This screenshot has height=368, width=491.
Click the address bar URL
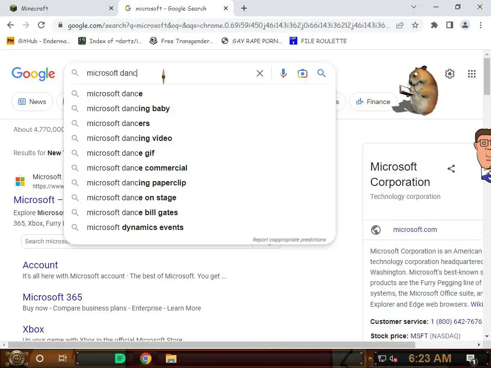(229, 25)
